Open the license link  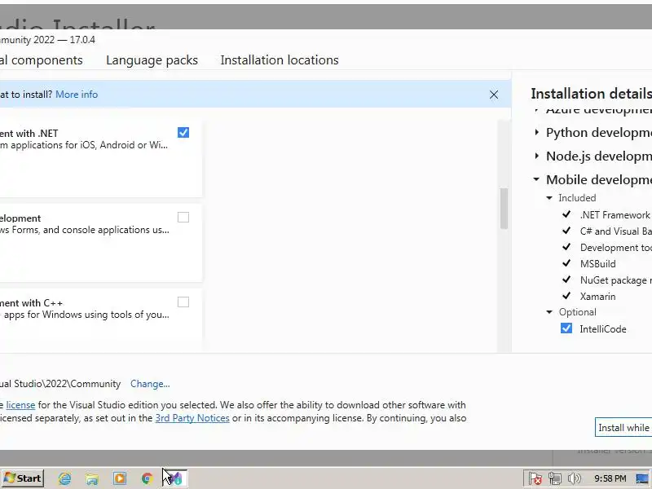point(20,405)
